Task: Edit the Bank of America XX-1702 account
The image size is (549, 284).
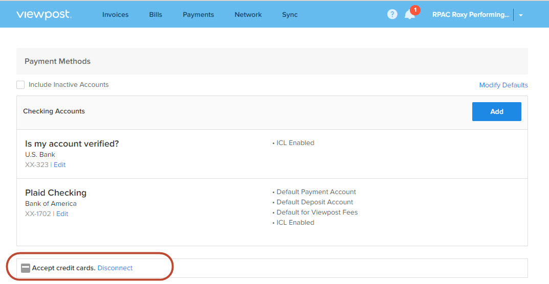Action: point(62,214)
